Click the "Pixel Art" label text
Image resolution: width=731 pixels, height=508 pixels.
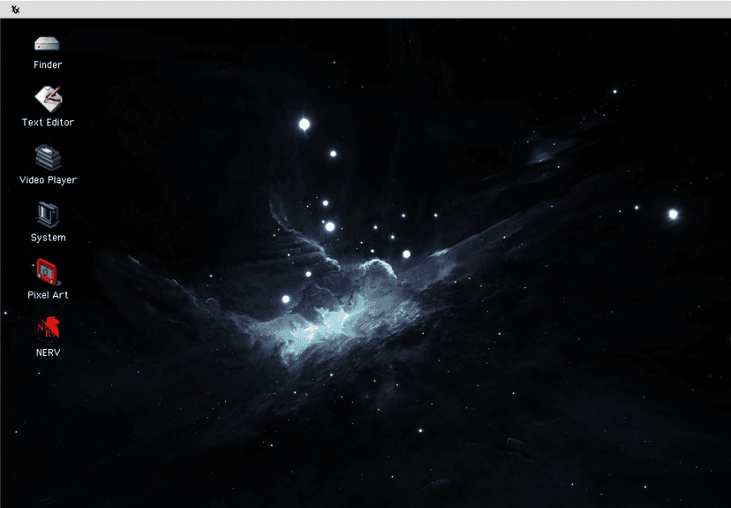click(x=48, y=295)
